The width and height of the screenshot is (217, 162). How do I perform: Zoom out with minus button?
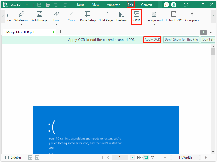pyautogui.click(x=165, y=157)
